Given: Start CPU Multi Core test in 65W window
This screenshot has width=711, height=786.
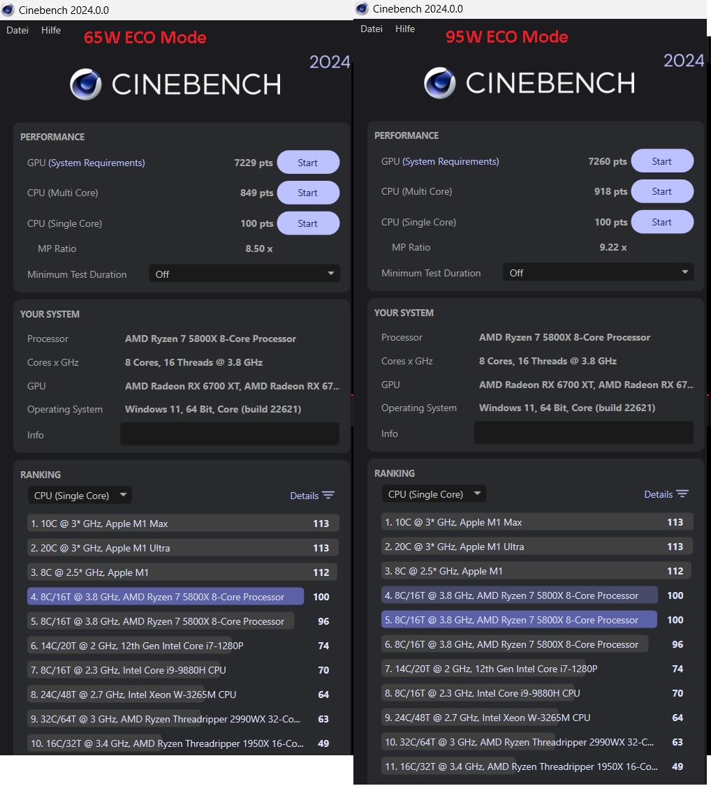Looking at the screenshot, I should 308,193.
